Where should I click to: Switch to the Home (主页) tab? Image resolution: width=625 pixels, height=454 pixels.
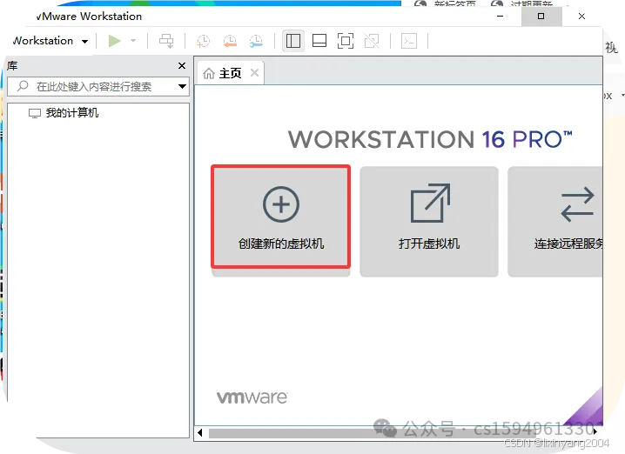tap(230, 73)
